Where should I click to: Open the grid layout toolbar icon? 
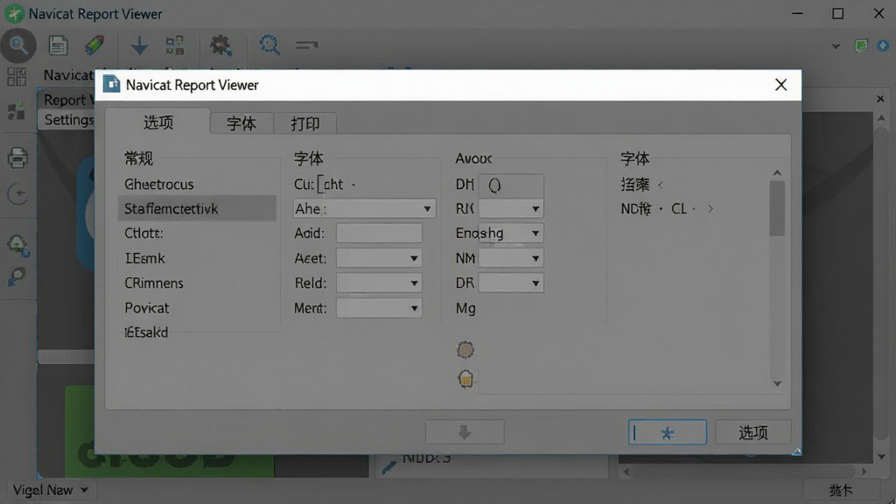coord(174,45)
